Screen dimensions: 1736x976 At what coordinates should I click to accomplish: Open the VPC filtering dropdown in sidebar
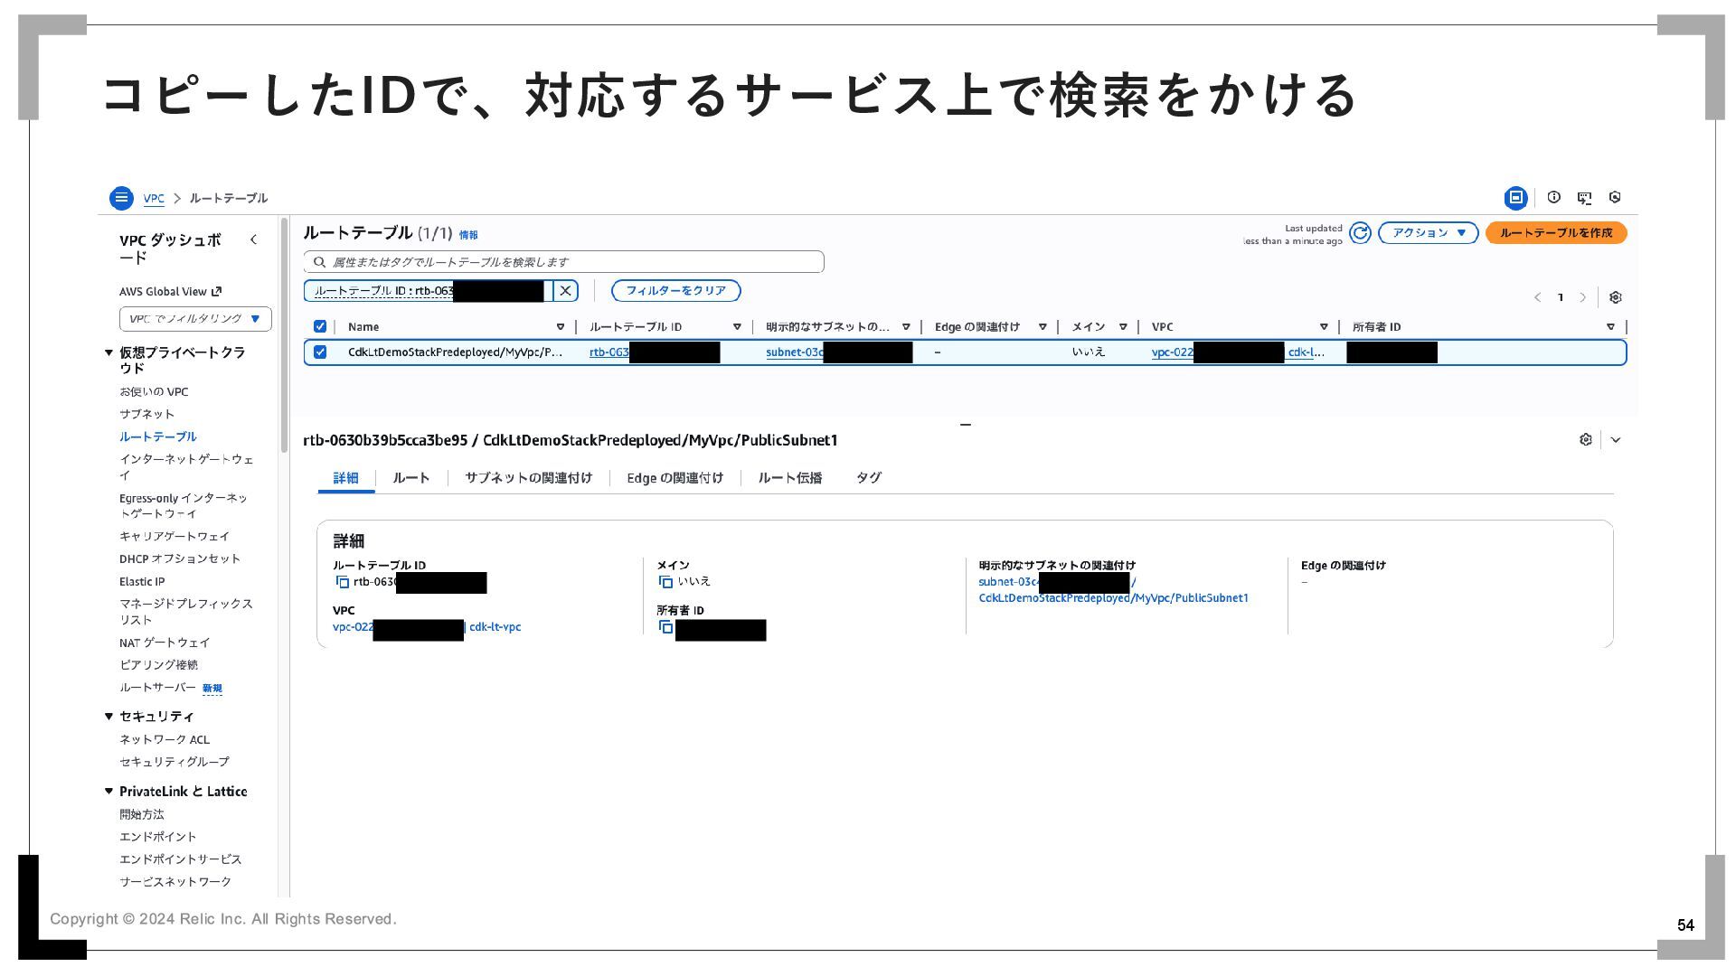[x=195, y=319]
